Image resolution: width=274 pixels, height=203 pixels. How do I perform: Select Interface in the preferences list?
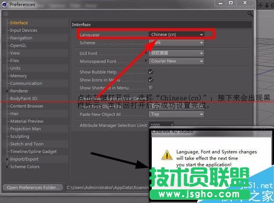point(19,23)
